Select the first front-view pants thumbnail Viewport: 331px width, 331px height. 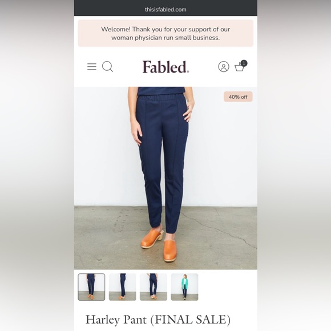click(x=91, y=287)
